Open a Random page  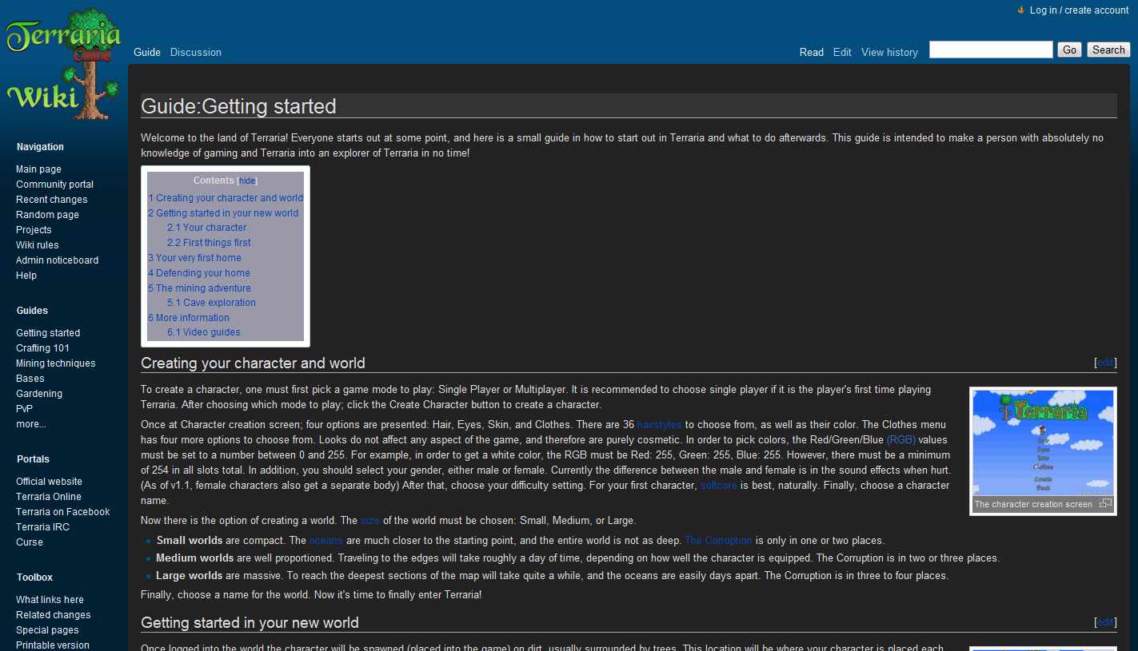[x=47, y=215]
